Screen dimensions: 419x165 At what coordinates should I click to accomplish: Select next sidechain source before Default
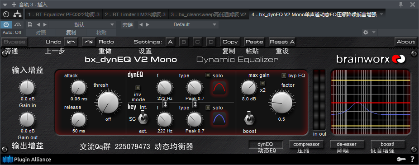point(148,24)
